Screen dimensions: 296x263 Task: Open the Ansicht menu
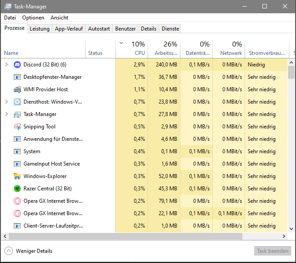pyautogui.click(x=59, y=18)
